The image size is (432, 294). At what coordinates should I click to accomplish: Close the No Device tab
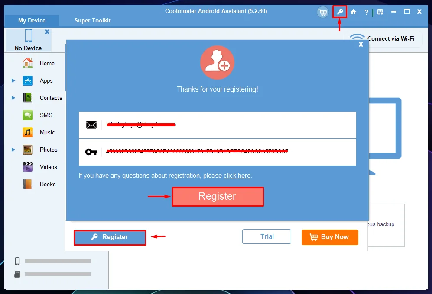[x=47, y=32]
